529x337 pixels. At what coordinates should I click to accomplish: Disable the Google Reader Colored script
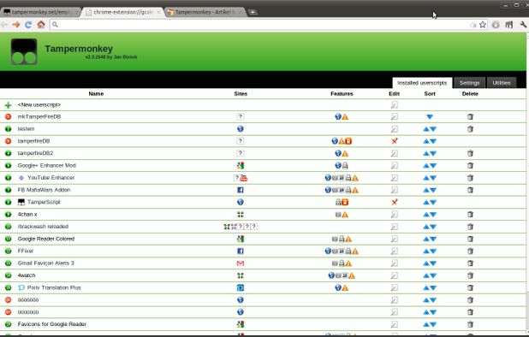point(8,239)
